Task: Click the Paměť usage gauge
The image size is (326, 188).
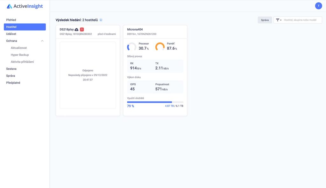Action: click(160, 47)
